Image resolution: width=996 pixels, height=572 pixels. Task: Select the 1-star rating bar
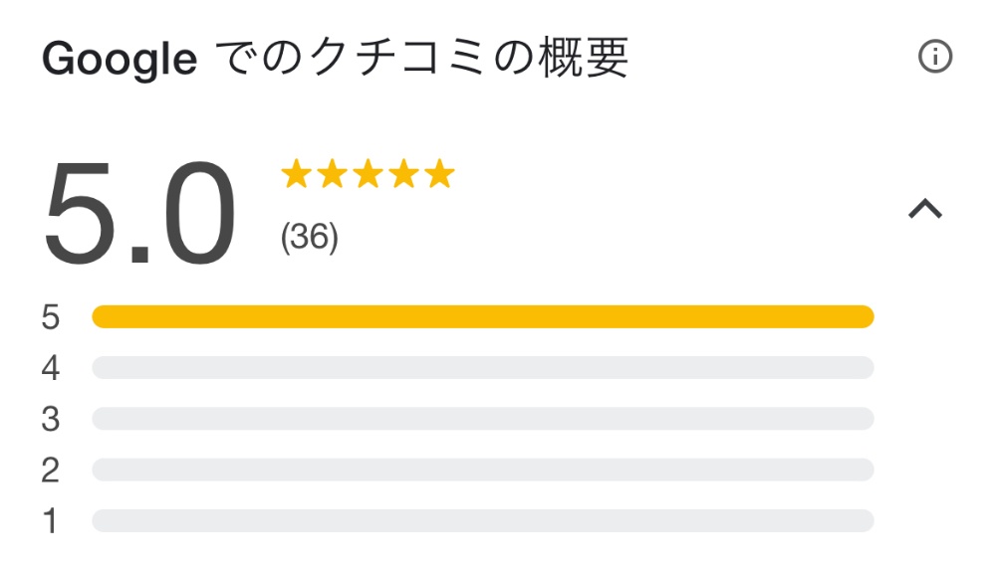point(483,520)
